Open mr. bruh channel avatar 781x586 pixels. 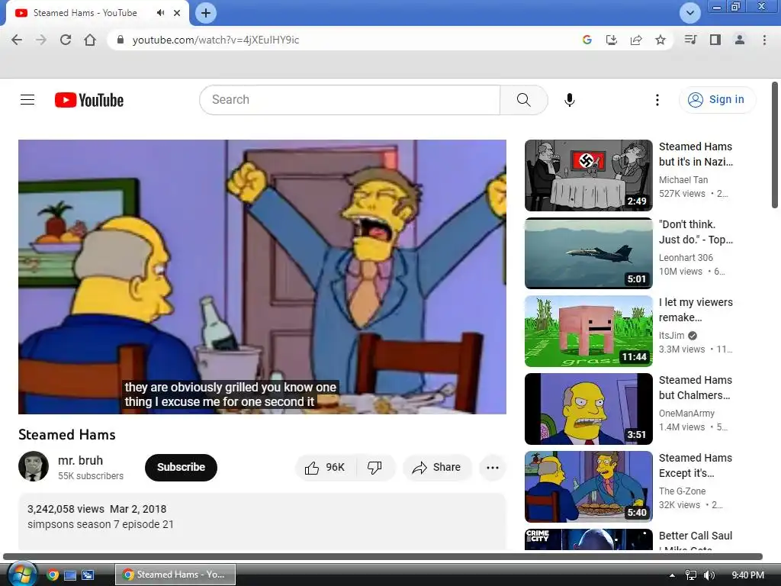tap(34, 466)
